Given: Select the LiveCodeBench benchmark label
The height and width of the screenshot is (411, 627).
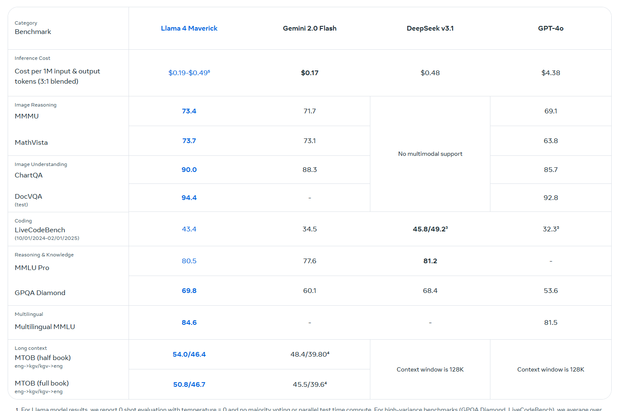Looking at the screenshot, I should click(x=40, y=230).
